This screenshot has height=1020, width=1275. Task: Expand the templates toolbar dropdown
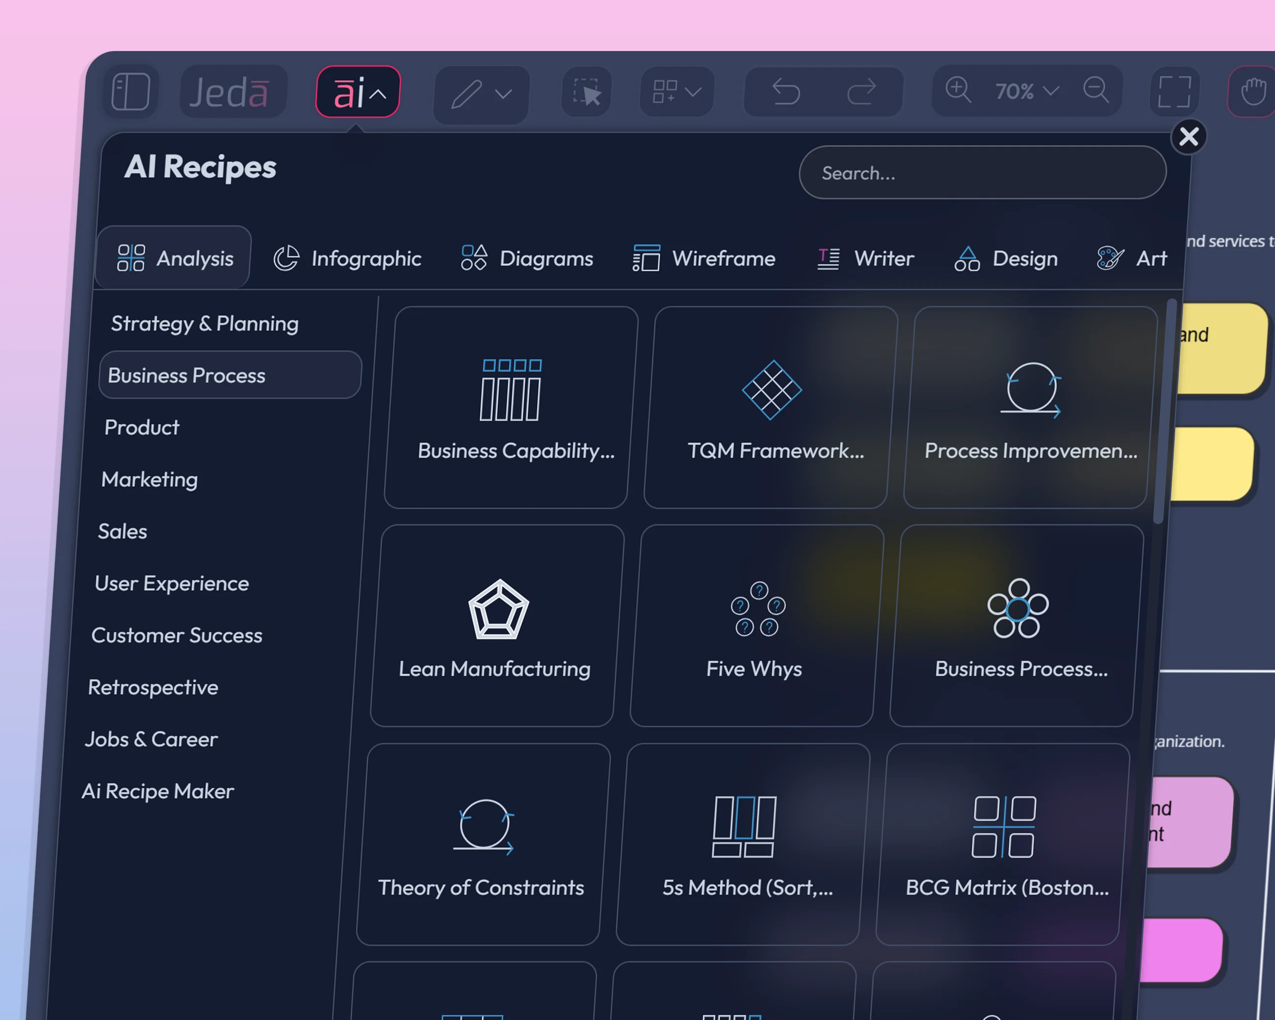[677, 92]
